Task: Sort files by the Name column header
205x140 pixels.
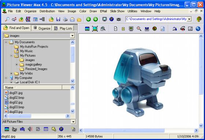Action: click(x=33, y=87)
